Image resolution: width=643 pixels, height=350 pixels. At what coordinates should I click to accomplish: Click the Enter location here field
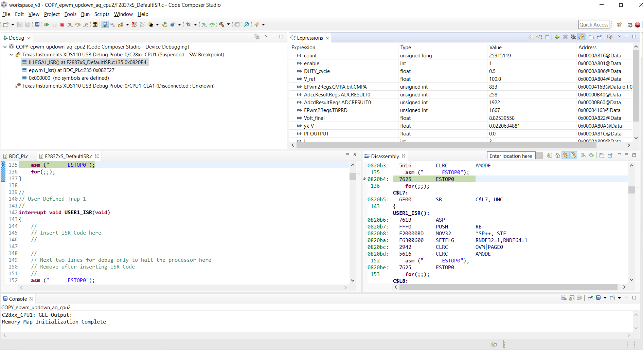coord(511,156)
